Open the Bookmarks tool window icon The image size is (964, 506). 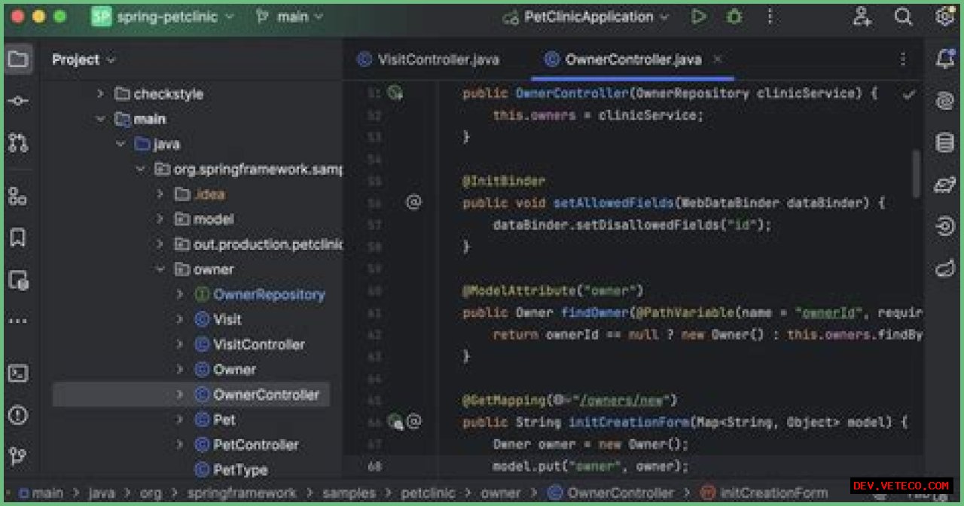coord(18,239)
